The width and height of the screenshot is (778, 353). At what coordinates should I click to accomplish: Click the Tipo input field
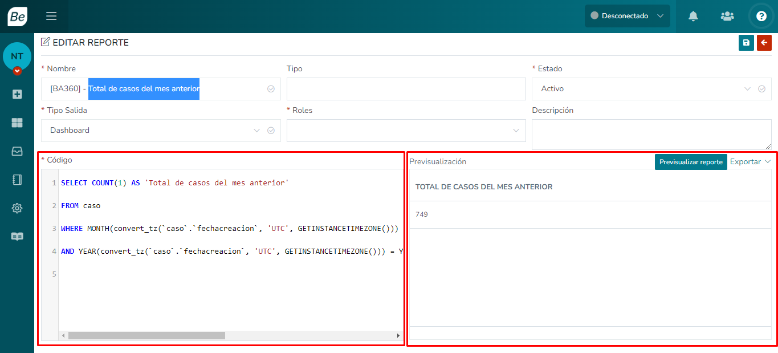pos(406,89)
